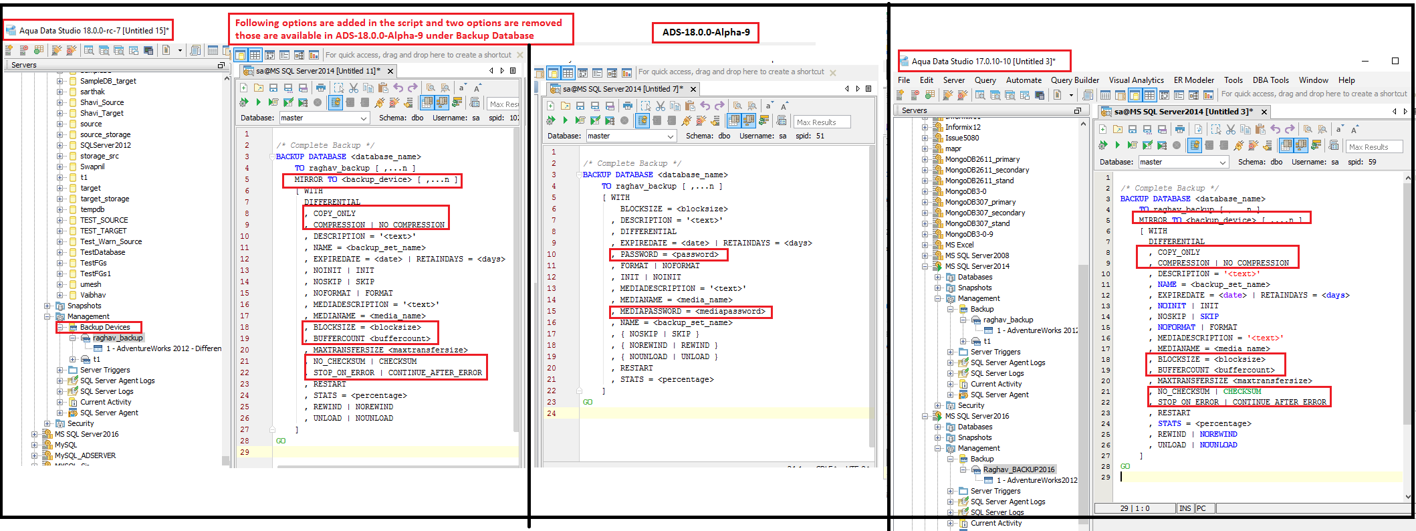
Task: Run script with green Execute arrow, Untitled 11
Action: pos(258,102)
